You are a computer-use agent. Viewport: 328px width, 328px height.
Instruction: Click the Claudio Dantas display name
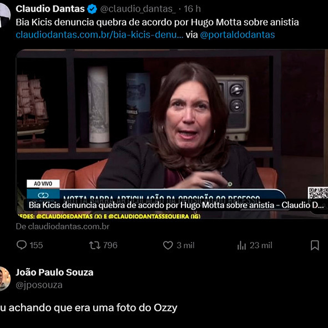[50, 9]
